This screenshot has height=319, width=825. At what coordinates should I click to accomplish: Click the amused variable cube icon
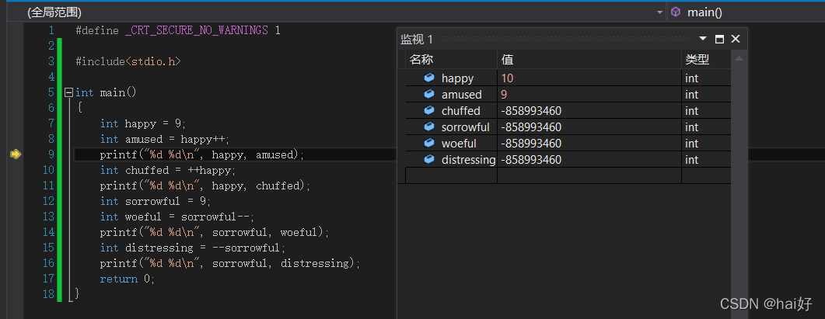tap(429, 95)
